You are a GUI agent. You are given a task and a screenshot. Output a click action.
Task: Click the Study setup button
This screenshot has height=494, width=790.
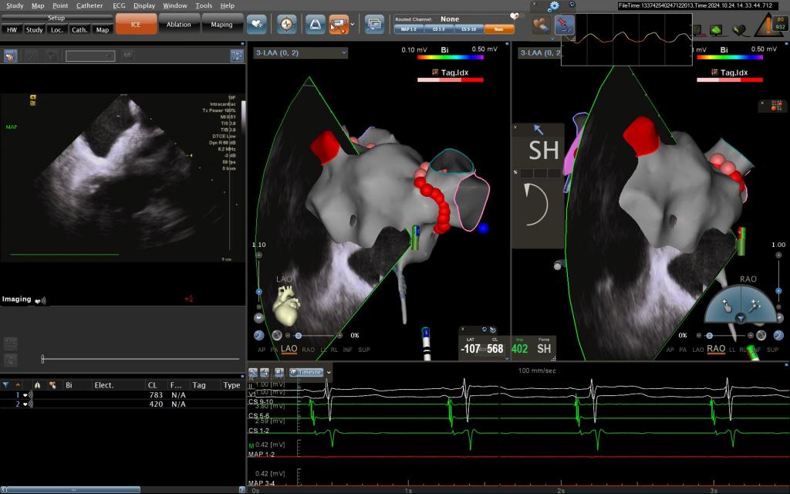click(34, 30)
